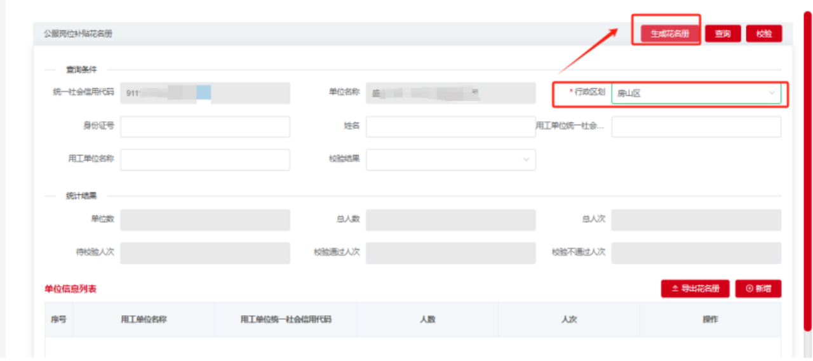
Task: Click into the 姓名 text field
Action: click(x=450, y=126)
